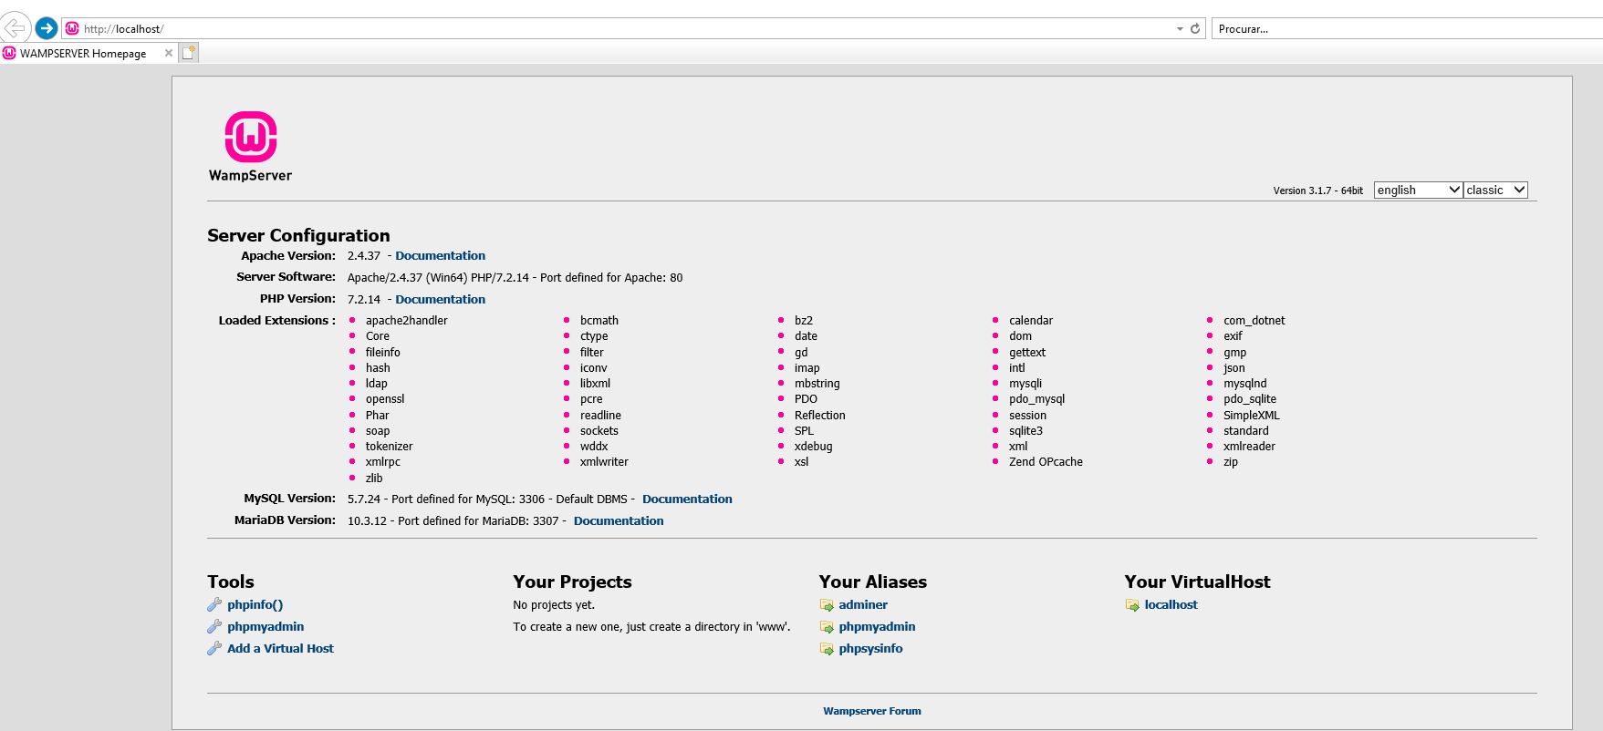Click the openssl extension entry
Screen dimensions: 1603x731
click(x=385, y=399)
